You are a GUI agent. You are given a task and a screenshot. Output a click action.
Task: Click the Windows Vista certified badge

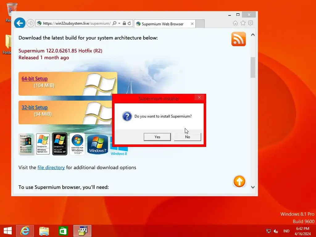(77, 144)
